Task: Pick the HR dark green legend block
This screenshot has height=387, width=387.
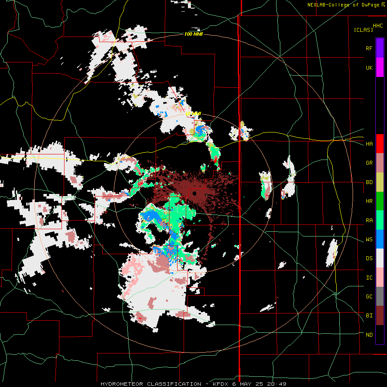Action: tap(380, 201)
